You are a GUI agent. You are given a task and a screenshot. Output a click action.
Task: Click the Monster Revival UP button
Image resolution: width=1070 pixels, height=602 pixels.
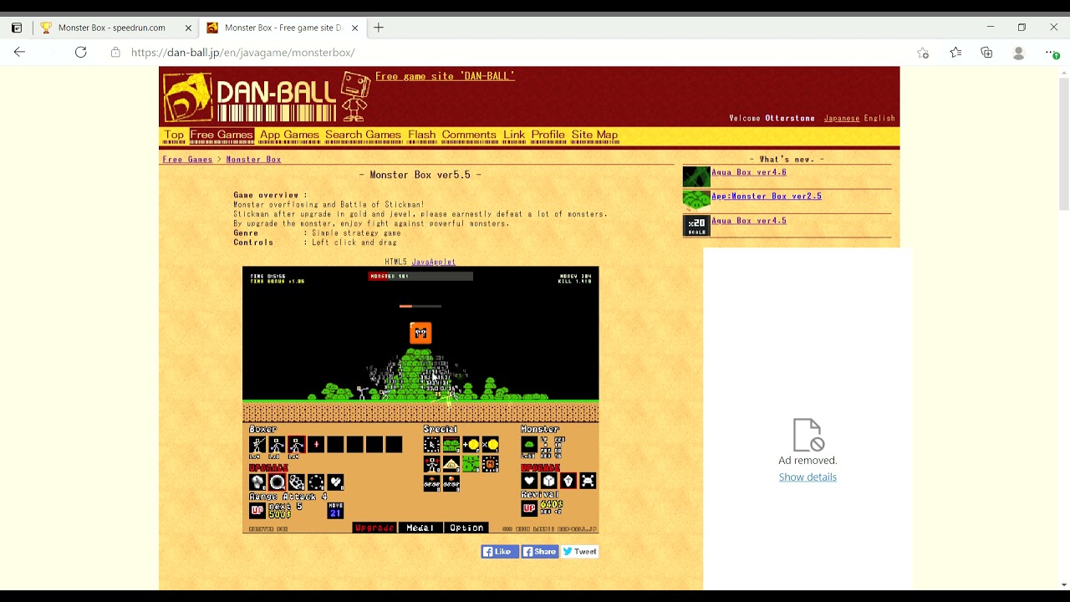point(529,508)
